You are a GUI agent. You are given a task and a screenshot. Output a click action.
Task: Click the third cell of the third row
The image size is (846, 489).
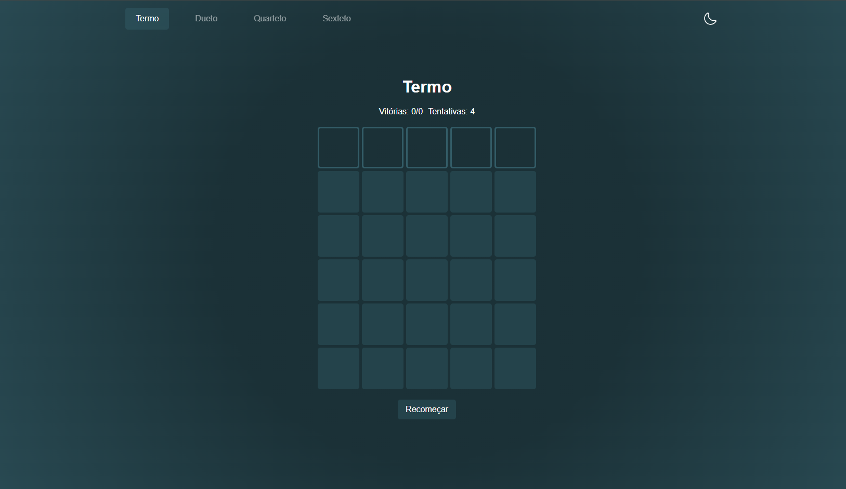(x=426, y=235)
